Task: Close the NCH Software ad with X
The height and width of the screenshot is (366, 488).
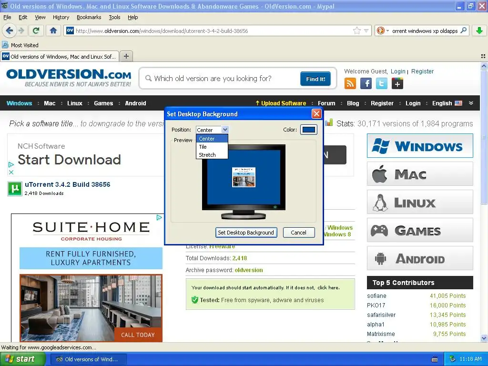Action: coord(11,172)
